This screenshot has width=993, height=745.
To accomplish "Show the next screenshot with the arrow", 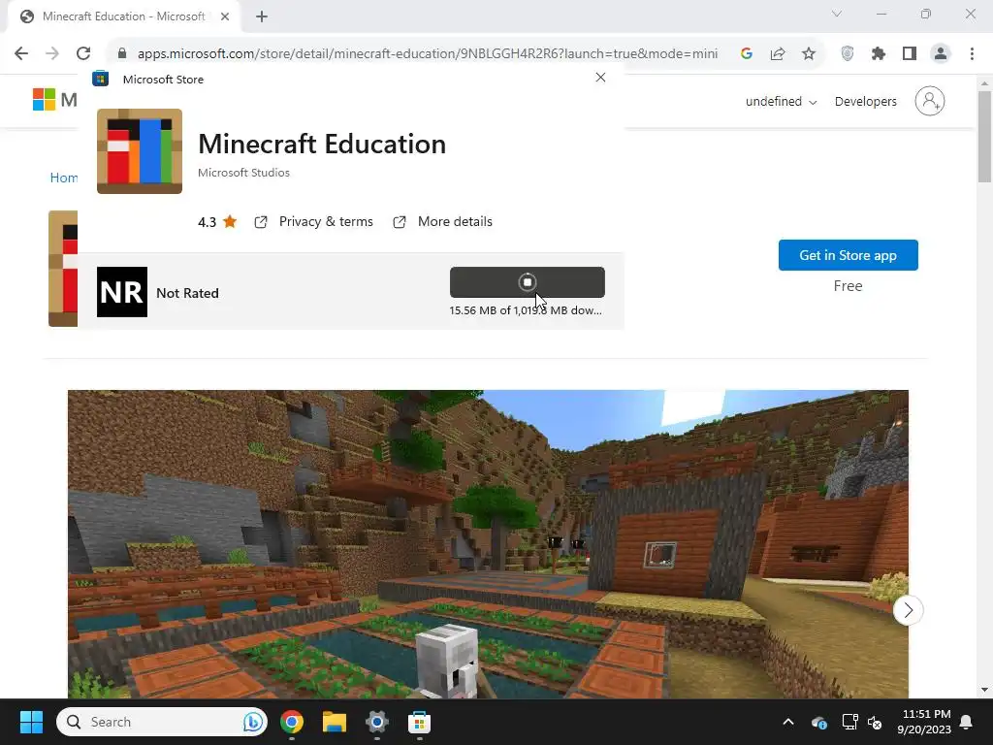I will click(908, 610).
